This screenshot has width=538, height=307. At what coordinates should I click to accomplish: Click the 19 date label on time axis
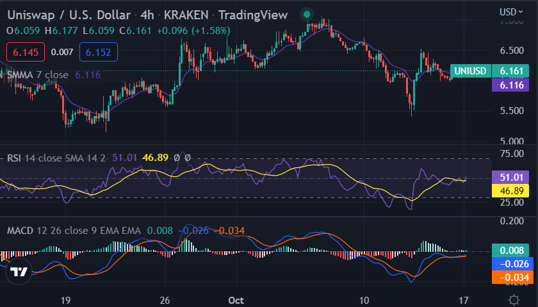pos(65,300)
